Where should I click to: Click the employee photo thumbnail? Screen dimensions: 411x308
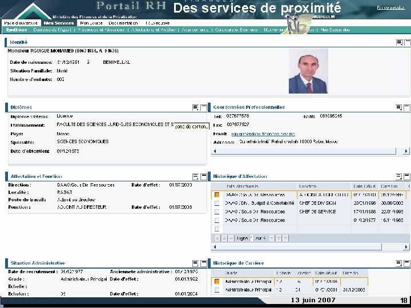[x=308, y=71]
